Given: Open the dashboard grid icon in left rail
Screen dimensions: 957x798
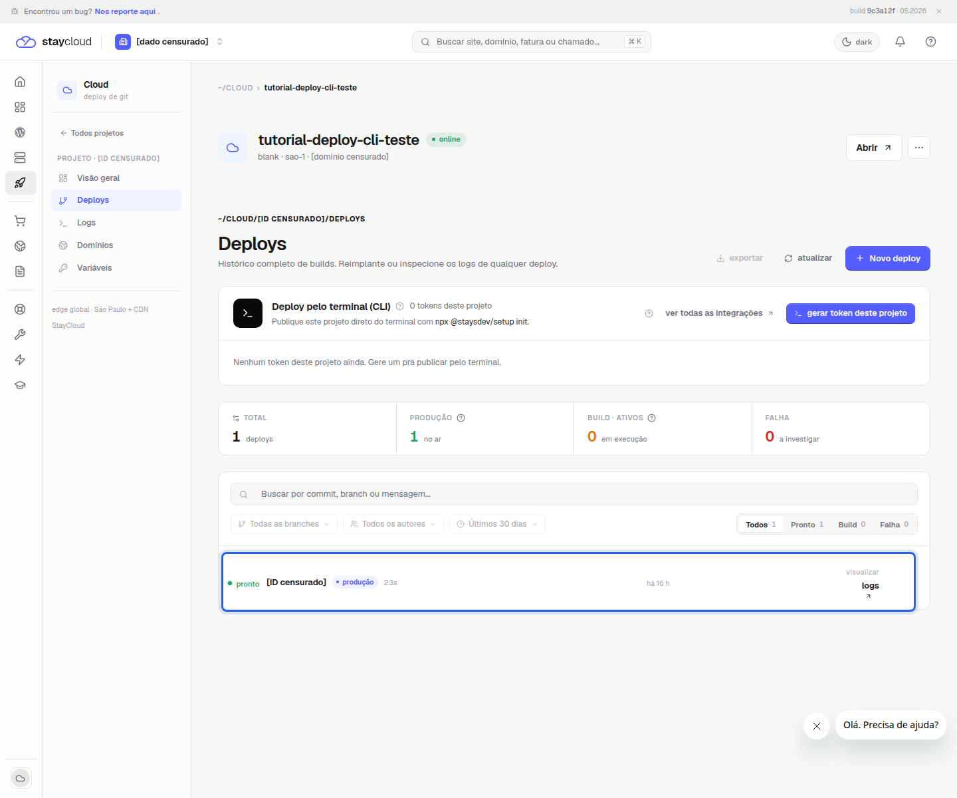Looking at the screenshot, I should [x=20, y=107].
